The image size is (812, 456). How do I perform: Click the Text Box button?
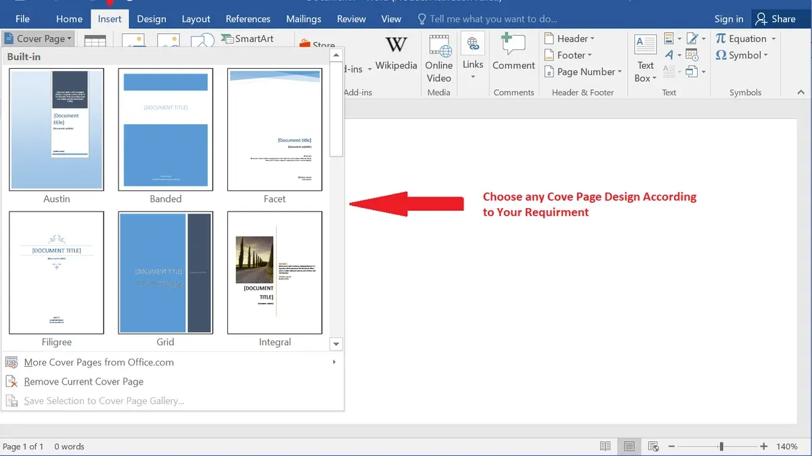point(646,59)
